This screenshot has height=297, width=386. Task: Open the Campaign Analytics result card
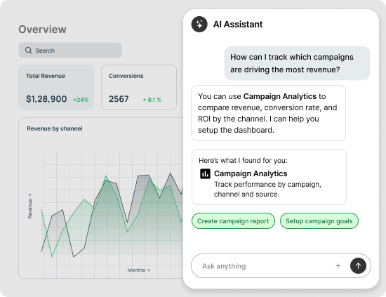pyautogui.click(x=269, y=177)
